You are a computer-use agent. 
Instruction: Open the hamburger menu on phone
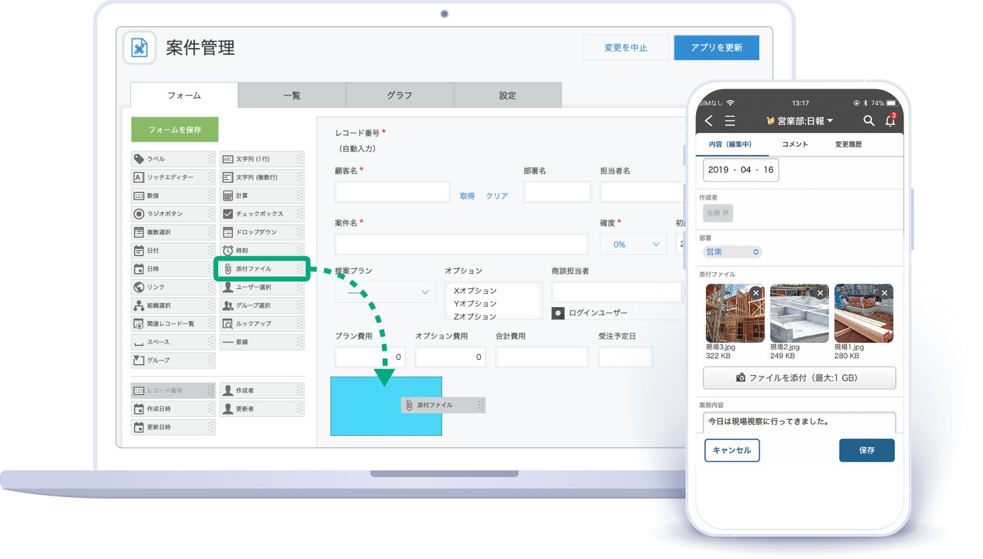click(730, 121)
